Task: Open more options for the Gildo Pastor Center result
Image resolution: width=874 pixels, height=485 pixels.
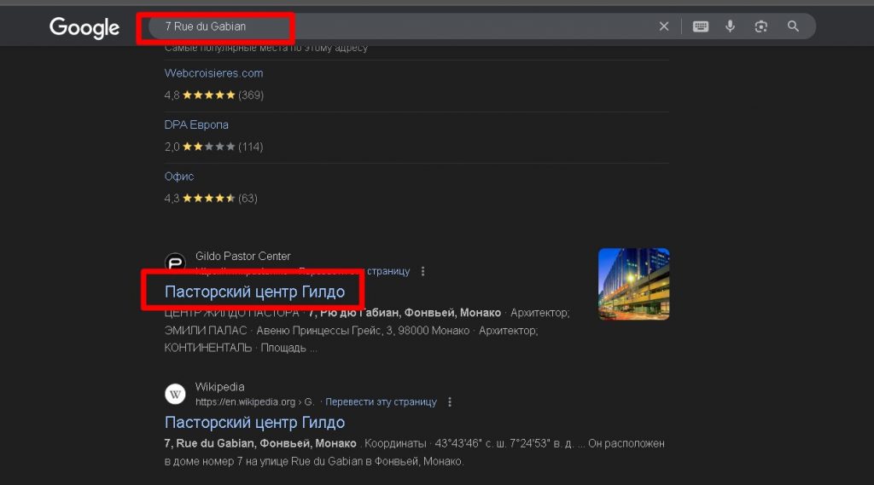Action: 423,271
